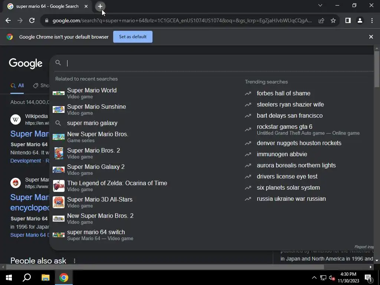The height and width of the screenshot is (285, 380).
Task: Open Windows taskbar search
Action: (x=27, y=278)
